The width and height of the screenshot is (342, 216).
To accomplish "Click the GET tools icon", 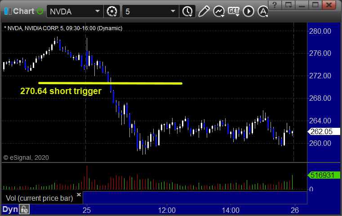I will (x=234, y=11).
